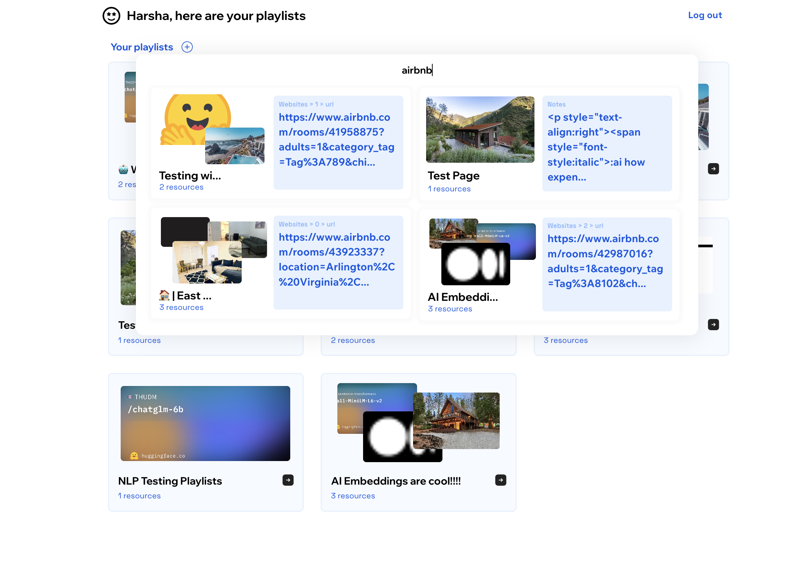The image size is (795, 585).
Task: Click arrow icon on top-right playlist card
Action: [713, 169]
